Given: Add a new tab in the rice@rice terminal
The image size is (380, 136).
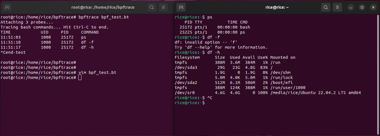Looking at the screenshot, I should [181, 7].
